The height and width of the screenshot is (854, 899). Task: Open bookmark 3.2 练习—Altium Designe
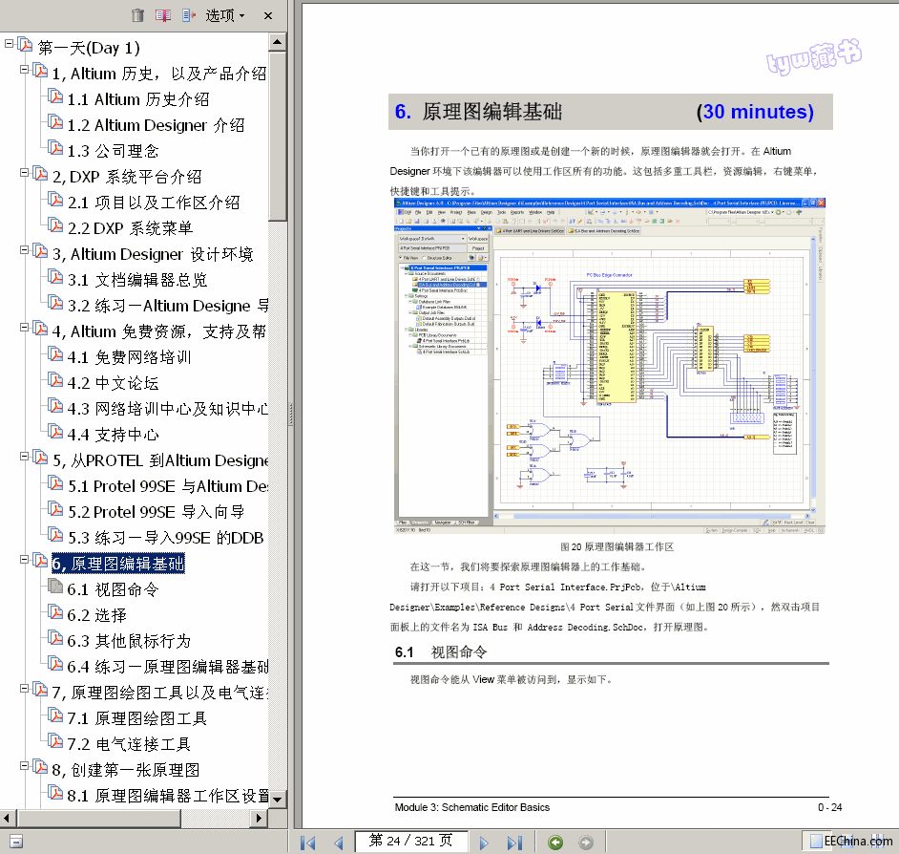(x=167, y=307)
